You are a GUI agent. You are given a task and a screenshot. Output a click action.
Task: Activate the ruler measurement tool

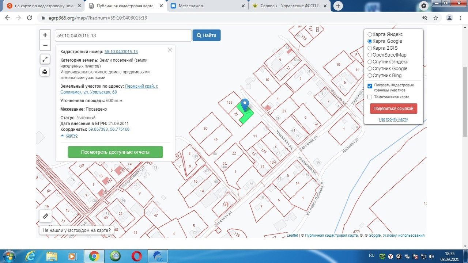coord(45,216)
